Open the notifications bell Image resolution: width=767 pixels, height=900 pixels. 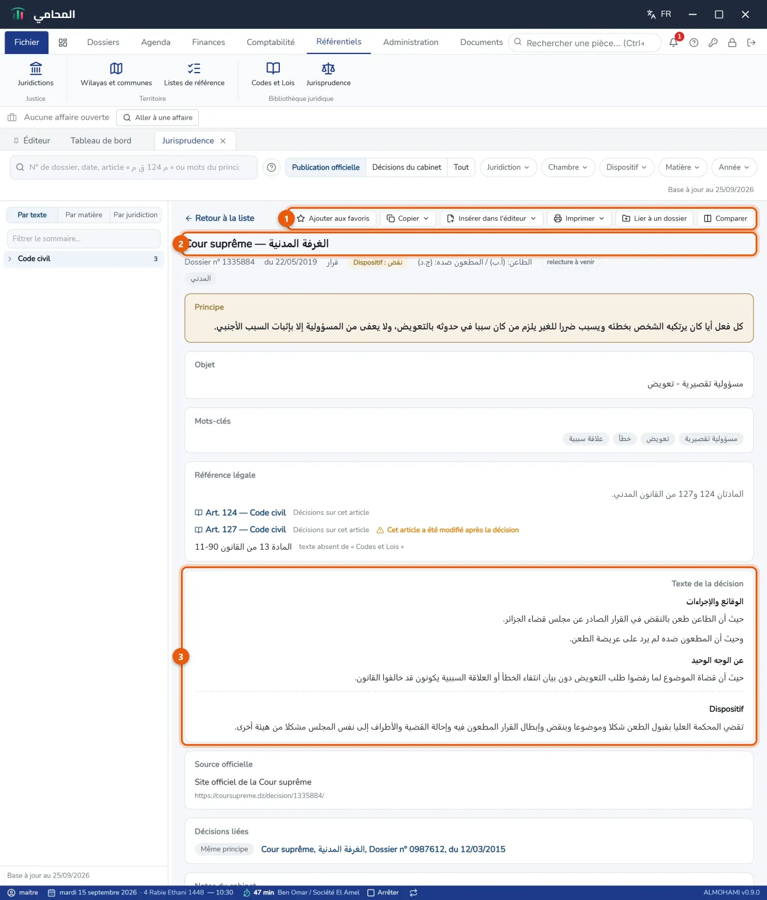click(673, 43)
